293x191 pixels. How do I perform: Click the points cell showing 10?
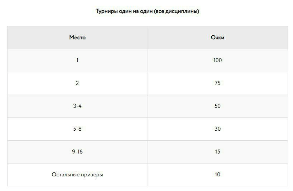click(217, 175)
